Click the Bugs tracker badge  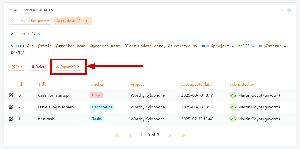(x=96, y=95)
